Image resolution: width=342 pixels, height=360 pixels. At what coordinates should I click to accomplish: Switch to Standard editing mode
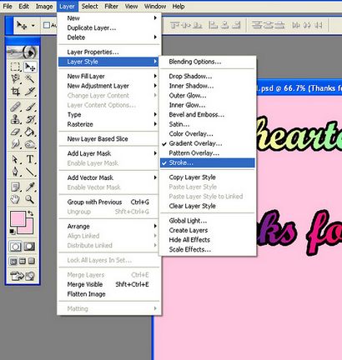16,247
